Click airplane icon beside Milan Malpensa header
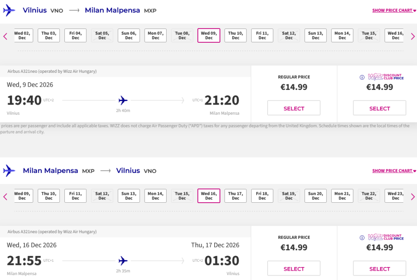The image size is (417, 280). coord(9,171)
